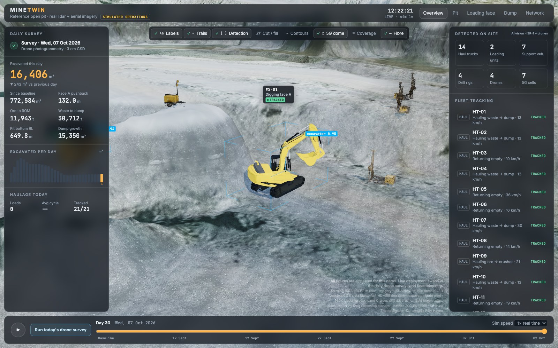Open the Sim speed dropdown
This screenshot has width=558, height=348.
pyautogui.click(x=531, y=323)
